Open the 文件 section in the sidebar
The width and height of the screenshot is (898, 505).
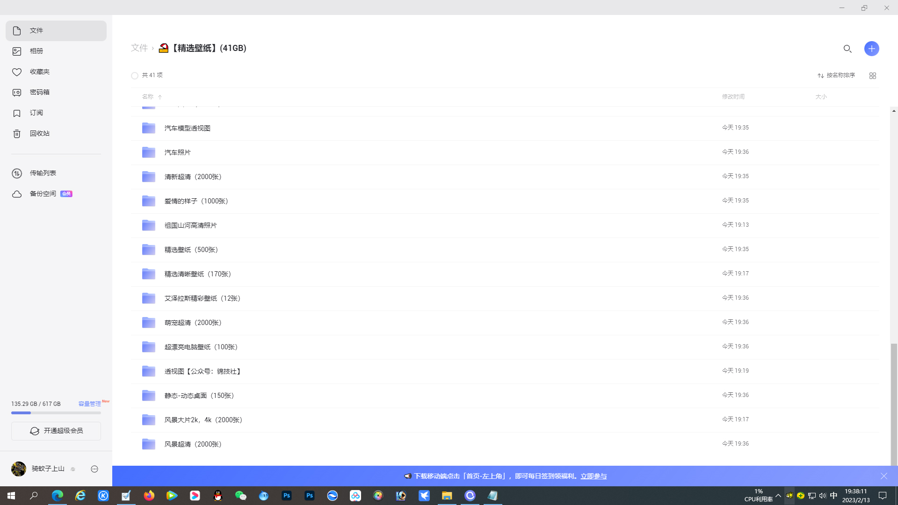point(56,31)
